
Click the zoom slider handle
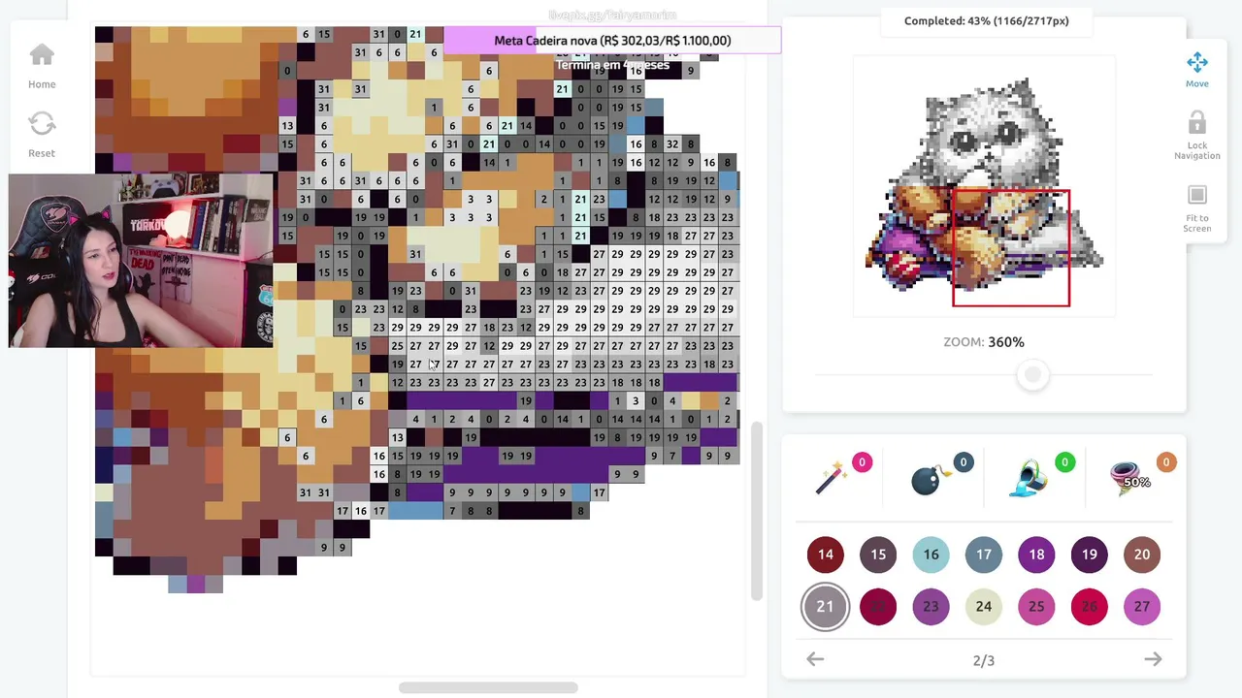[x=1033, y=375]
